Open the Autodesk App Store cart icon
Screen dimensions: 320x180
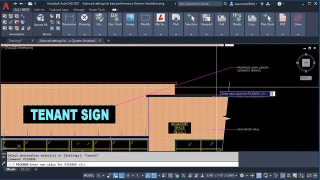[262, 3]
